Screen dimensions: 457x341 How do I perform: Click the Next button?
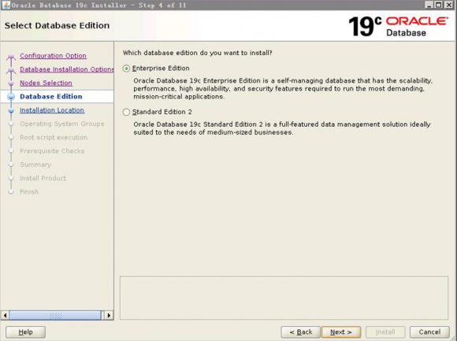click(x=341, y=332)
